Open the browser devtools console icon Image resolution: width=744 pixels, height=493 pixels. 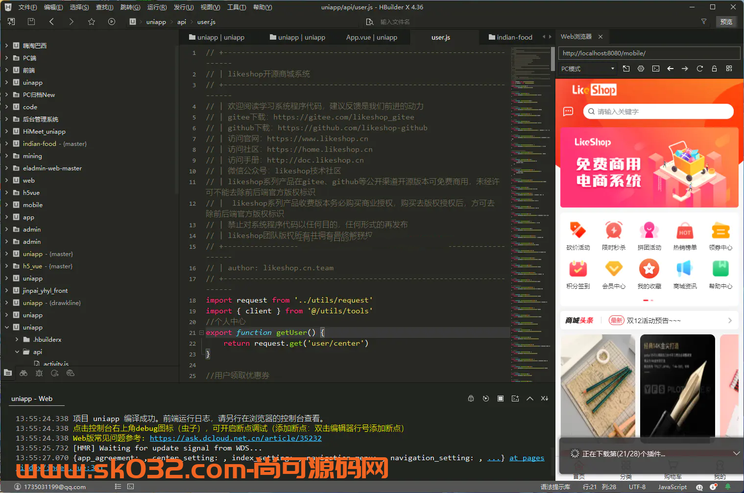pyautogui.click(x=656, y=69)
